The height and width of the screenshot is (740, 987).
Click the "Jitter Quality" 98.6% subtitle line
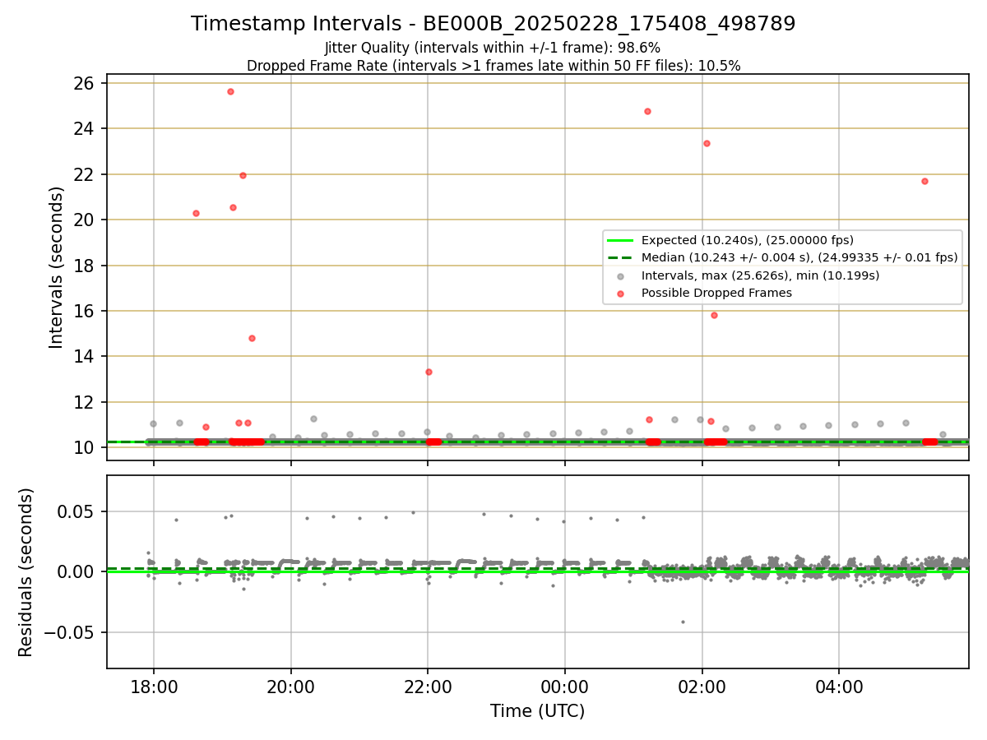coord(493,48)
